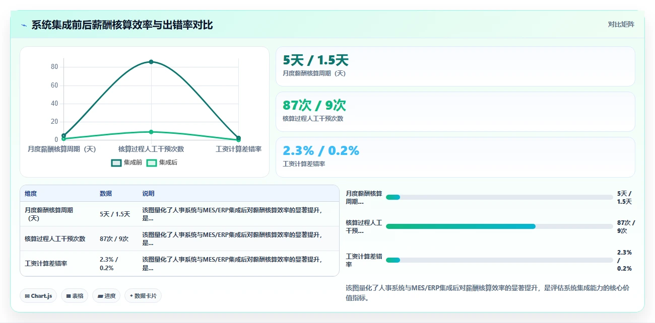The height and width of the screenshot is (323, 655).
Task: Click card caption 工资计算差错率 under 2.3% value
Action: click(x=304, y=164)
